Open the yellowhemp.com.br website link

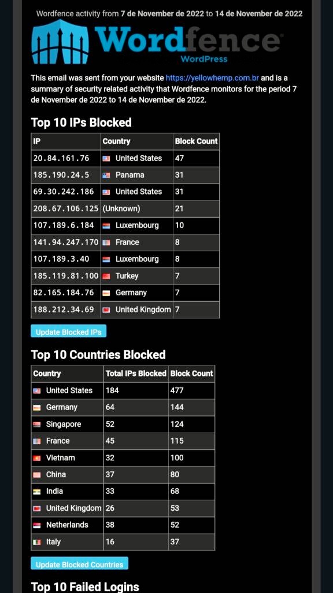(212, 78)
